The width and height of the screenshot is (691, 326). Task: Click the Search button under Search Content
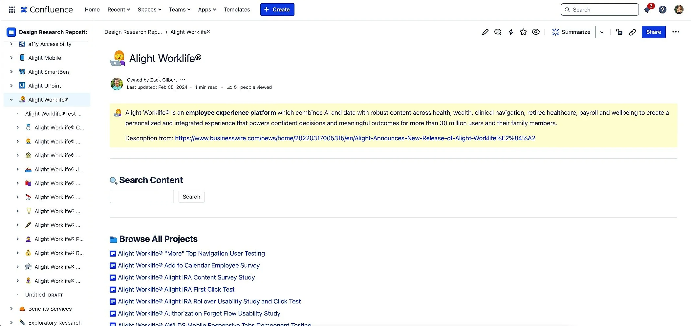tap(191, 197)
